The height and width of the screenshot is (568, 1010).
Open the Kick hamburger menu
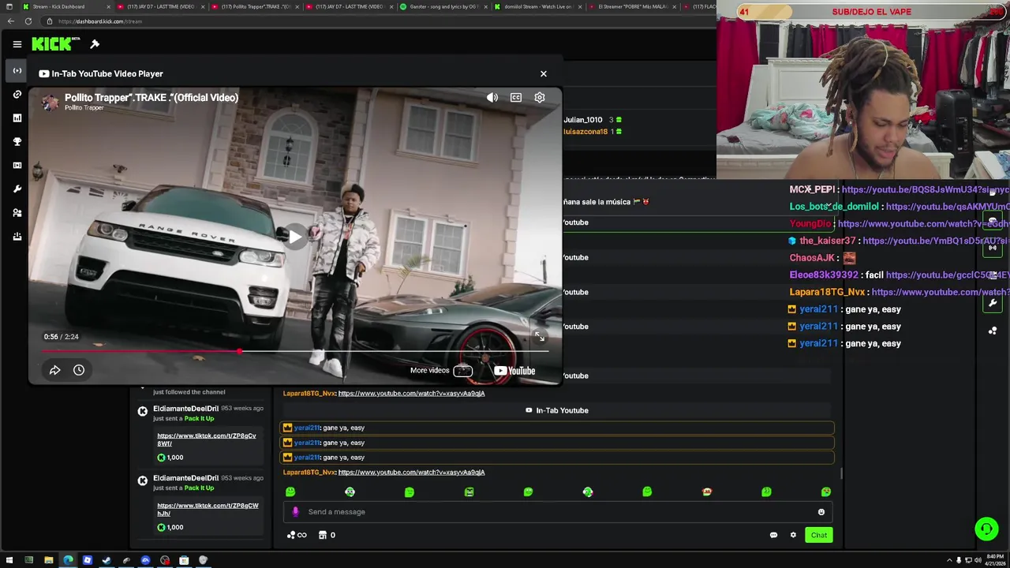(x=17, y=44)
